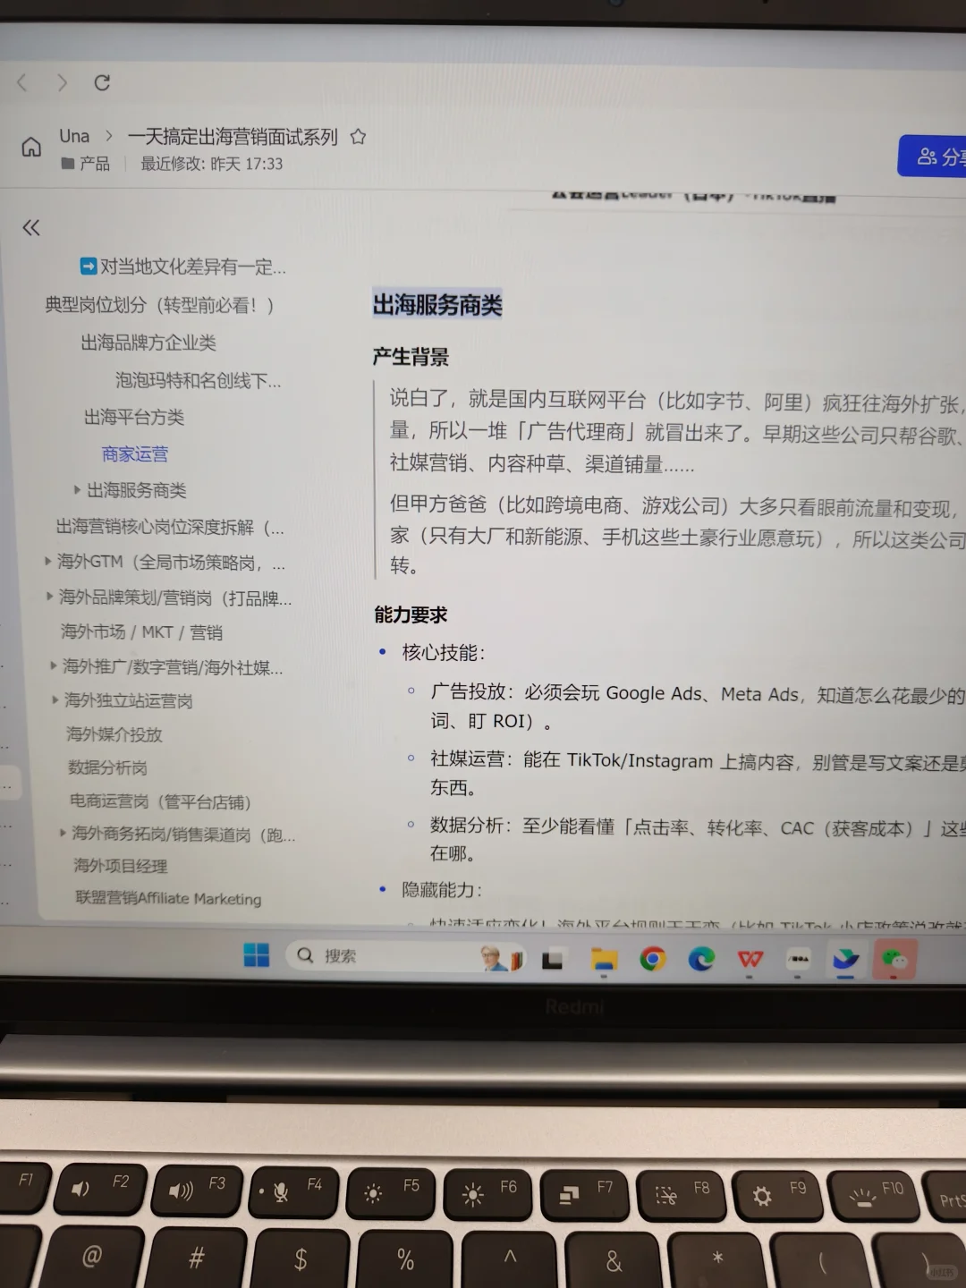The width and height of the screenshot is (966, 1288).
Task: Open the Windows Start menu
Action: pyautogui.click(x=257, y=955)
